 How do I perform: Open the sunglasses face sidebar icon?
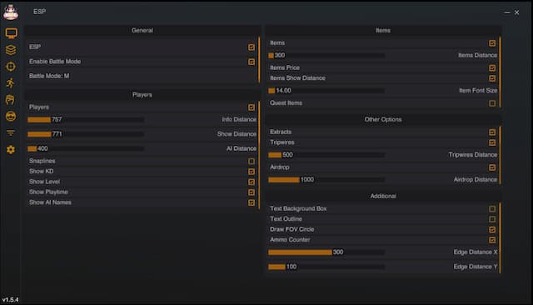(11, 117)
